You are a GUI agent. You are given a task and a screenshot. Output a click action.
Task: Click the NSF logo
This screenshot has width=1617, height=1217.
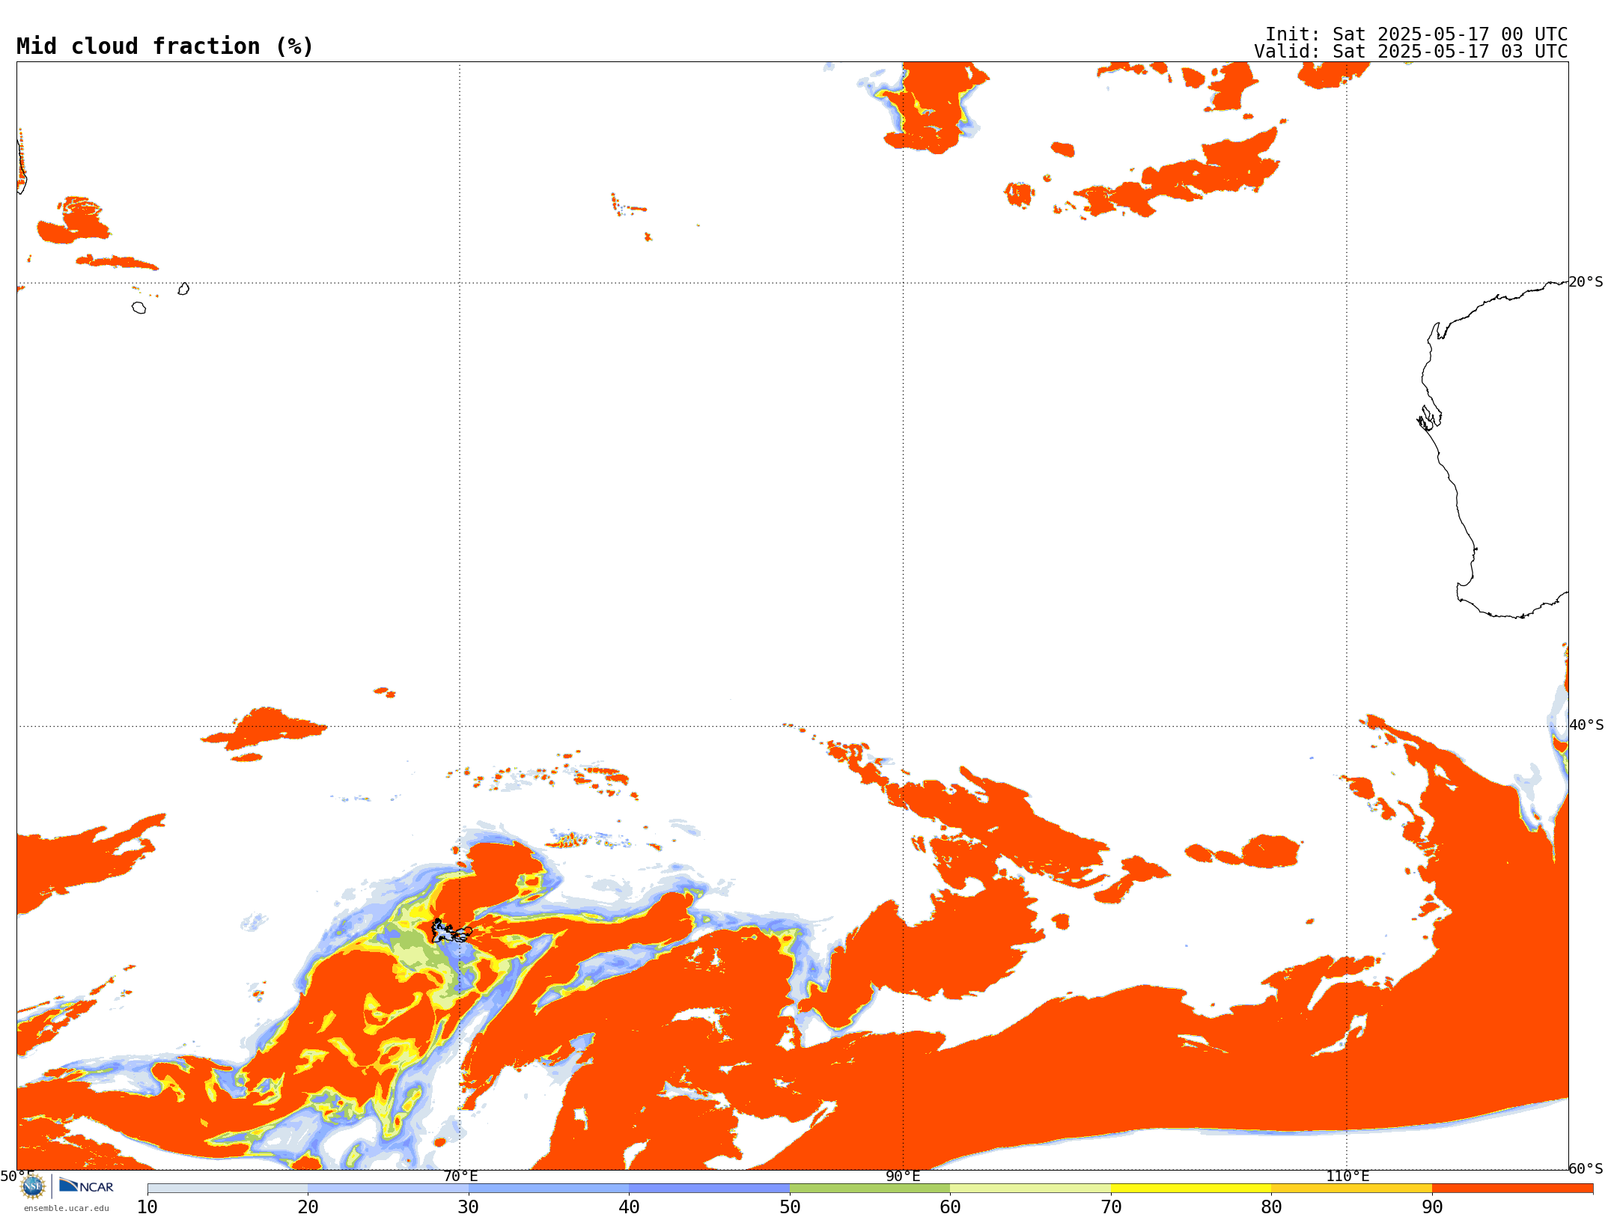tap(33, 1186)
